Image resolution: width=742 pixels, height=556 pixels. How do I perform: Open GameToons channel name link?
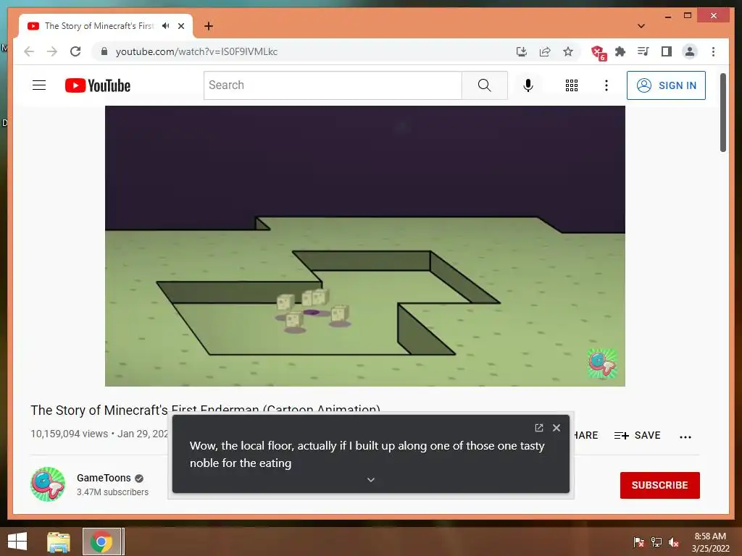click(x=104, y=478)
